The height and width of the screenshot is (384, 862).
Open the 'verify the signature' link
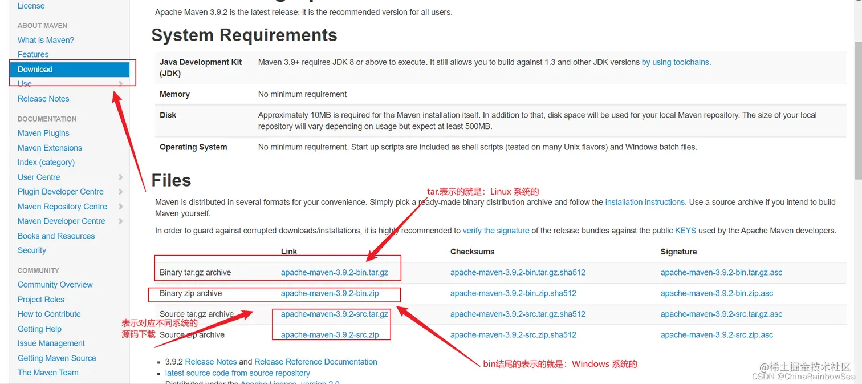coord(496,231)
